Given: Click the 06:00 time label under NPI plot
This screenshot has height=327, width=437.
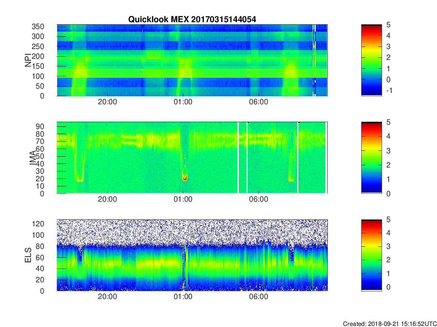Looking at the screenshot, I should [x=259, y=102].
